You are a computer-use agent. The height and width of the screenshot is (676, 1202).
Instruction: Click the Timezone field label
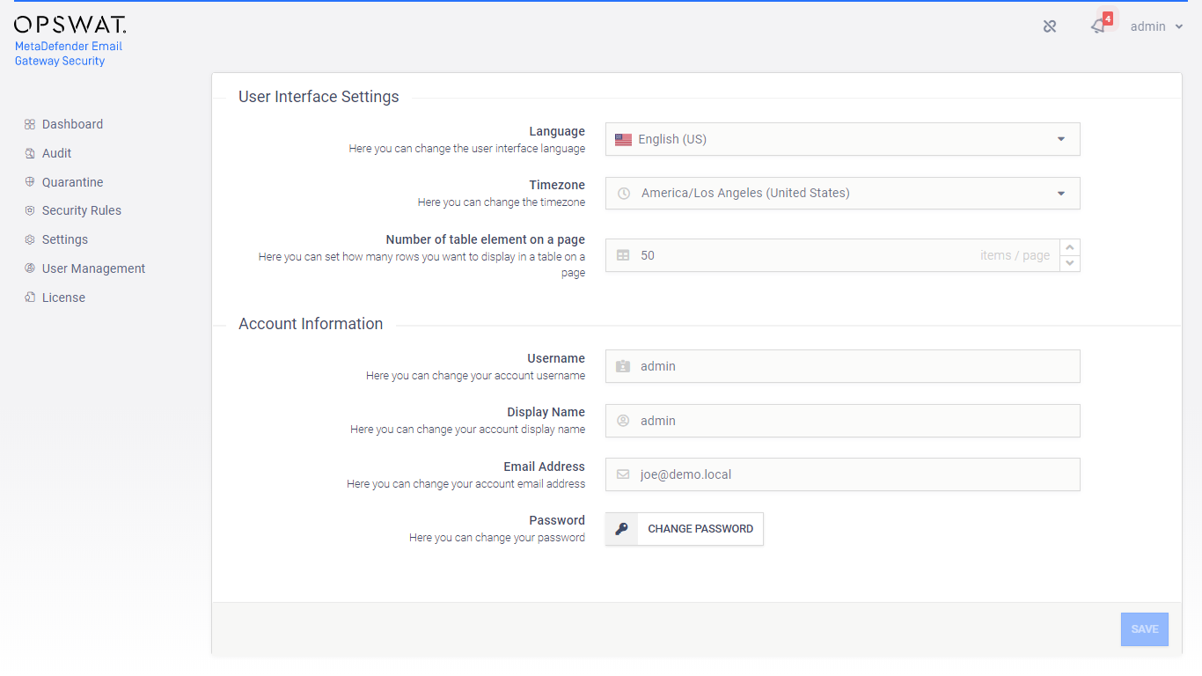coord(557,185)
